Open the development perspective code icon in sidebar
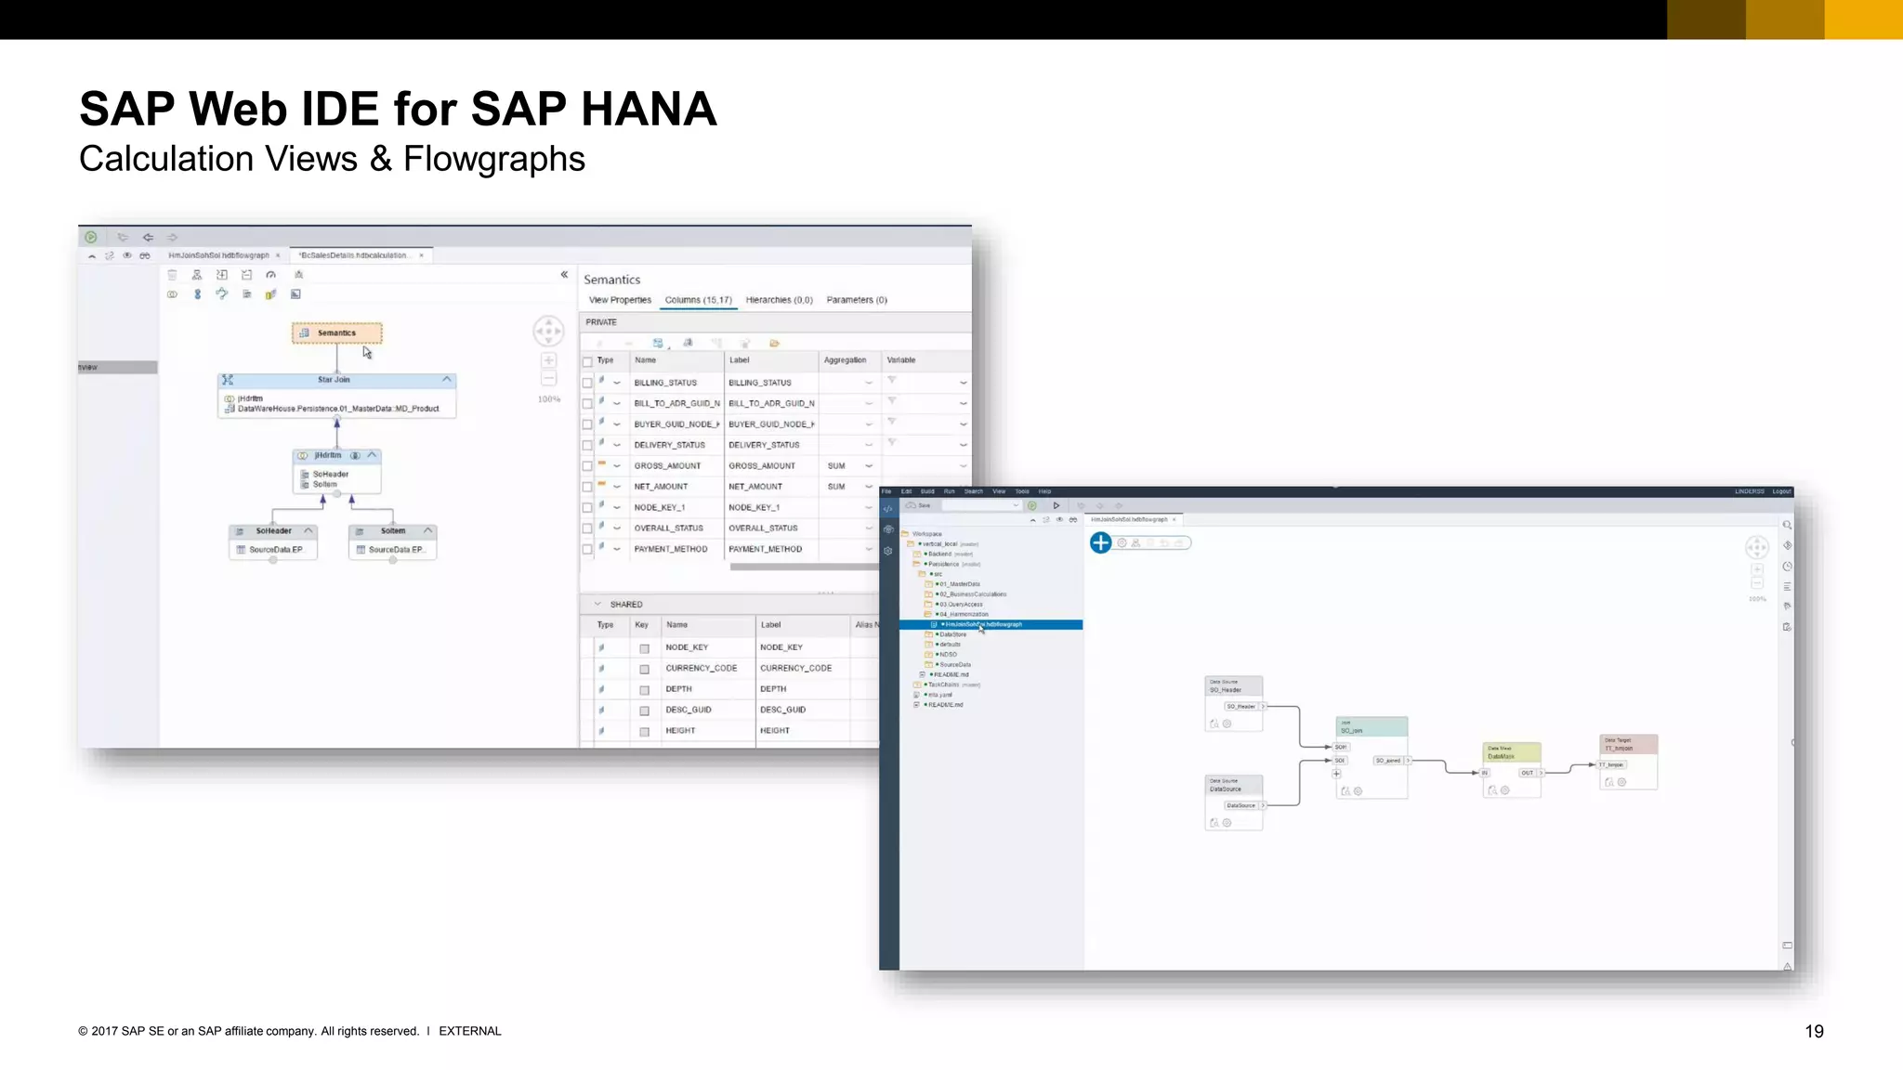The height and width of the screenshot is (1070, 1903). click(888, 508)
